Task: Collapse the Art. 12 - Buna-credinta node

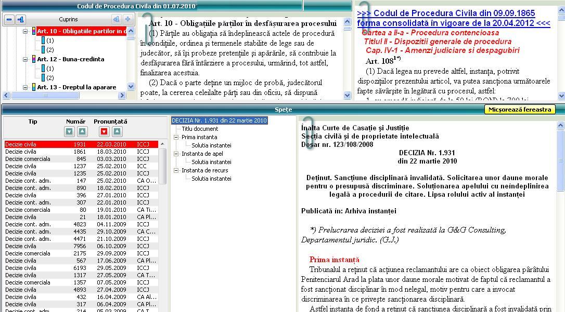Action: point(25,59)
